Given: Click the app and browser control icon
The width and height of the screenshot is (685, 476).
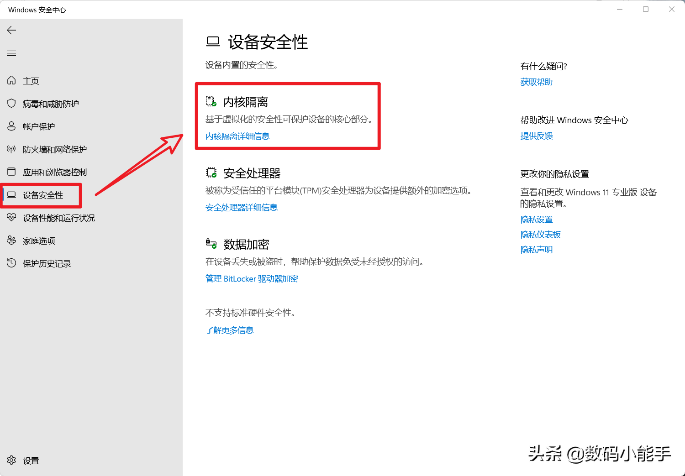Looking at the screenshot, I should click(11, 172).
